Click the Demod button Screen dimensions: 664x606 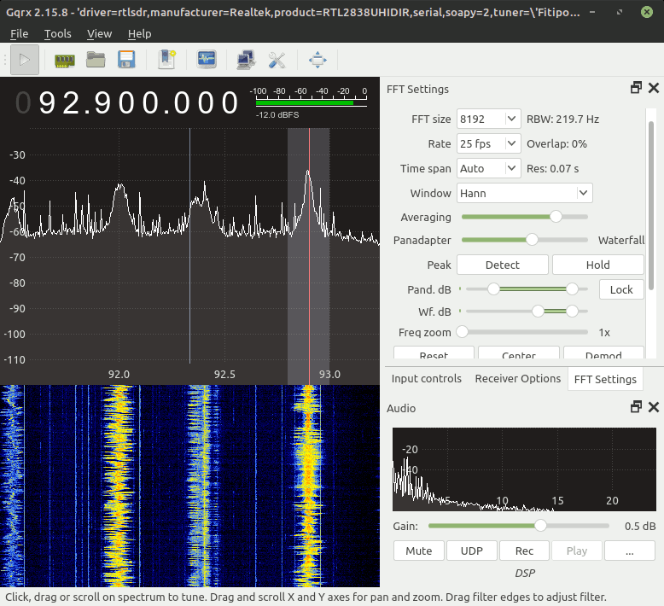coord(603,353)
